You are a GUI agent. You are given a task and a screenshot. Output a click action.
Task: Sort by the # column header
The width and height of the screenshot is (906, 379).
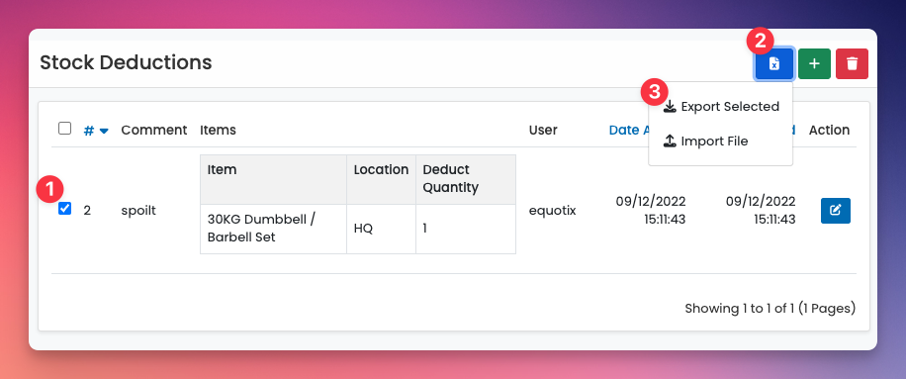pyautogui.click(x=88, y=131)
